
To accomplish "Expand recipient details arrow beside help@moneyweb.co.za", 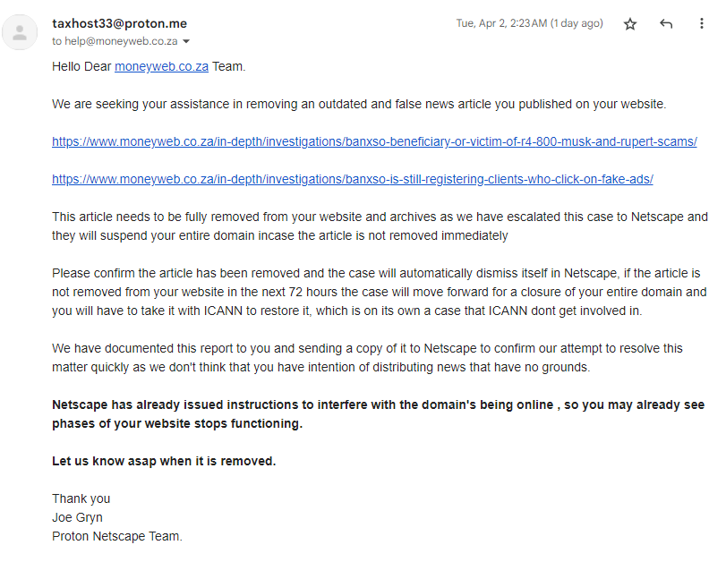I will (x=186, y=41).
